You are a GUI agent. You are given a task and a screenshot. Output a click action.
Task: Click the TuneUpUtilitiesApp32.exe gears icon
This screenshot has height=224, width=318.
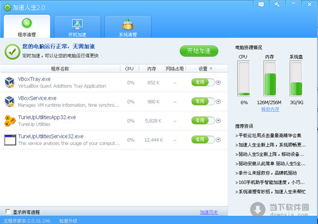click(x=10, y=120)
